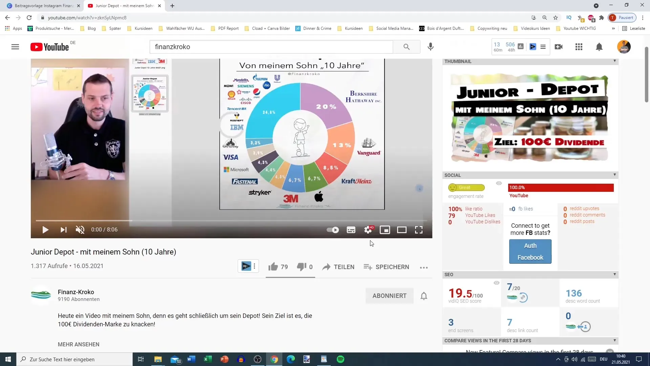Click page vertical scrollbar
650x366 pixels.
[x=646, y=75]
